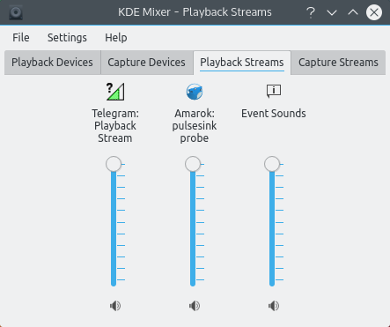Switch to the Capture Streams tab
Viewport: 390px width, 327px height.
338,63
